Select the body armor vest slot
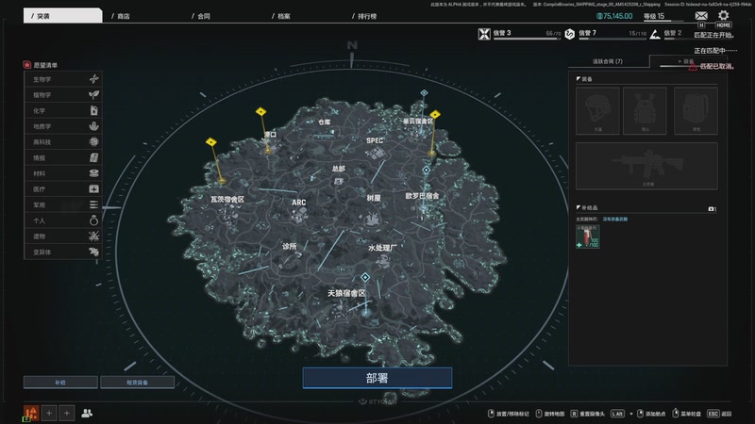 click(645, 110)
